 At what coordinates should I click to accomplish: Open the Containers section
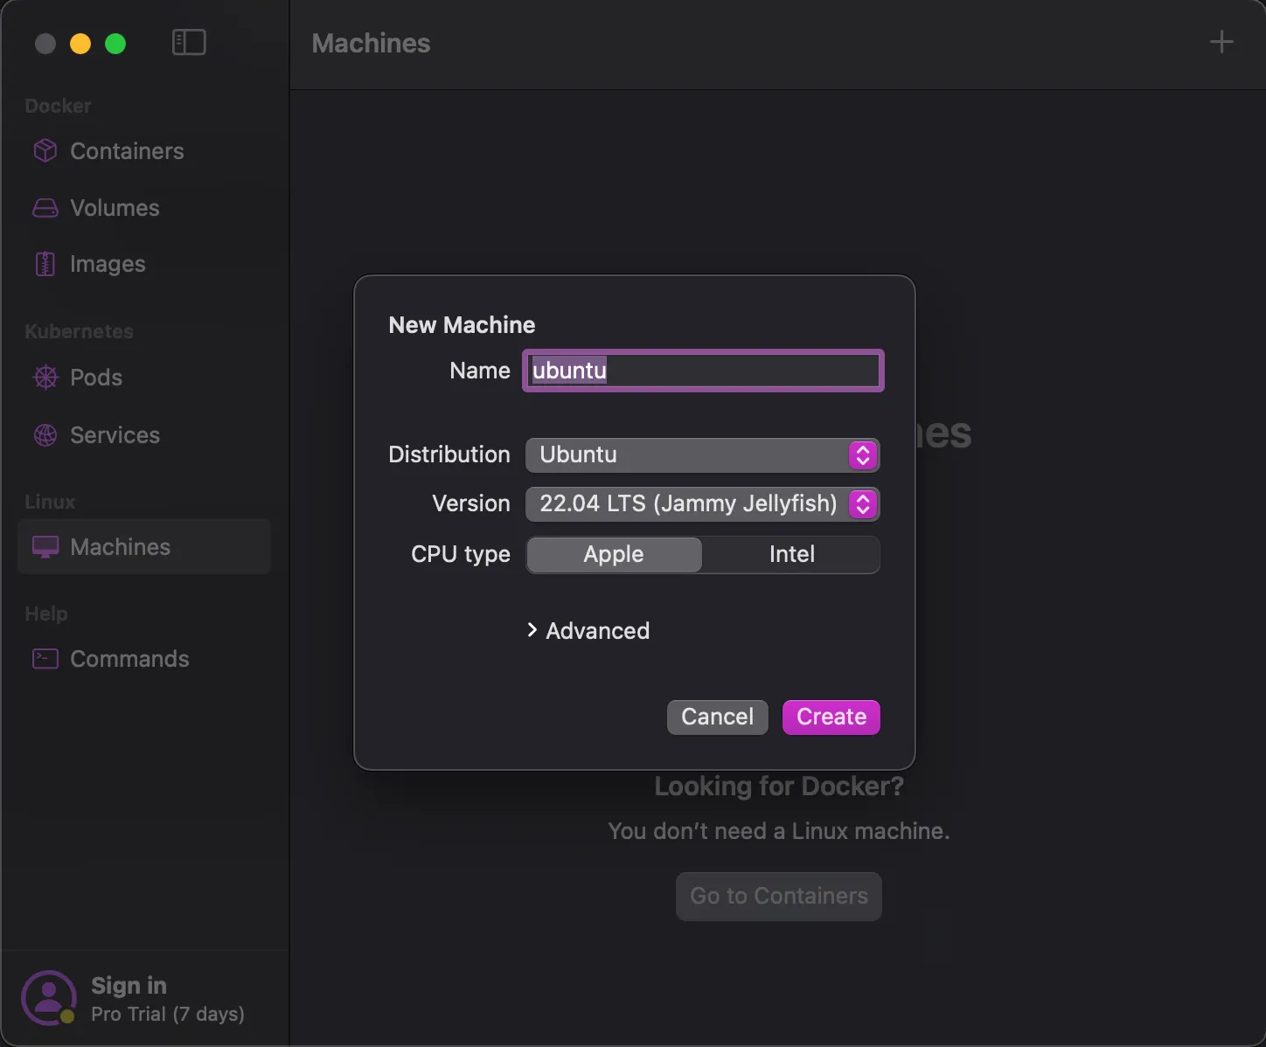144,151
